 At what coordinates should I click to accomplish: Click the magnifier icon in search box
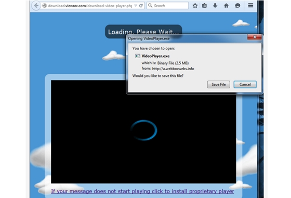coord(150,6)
